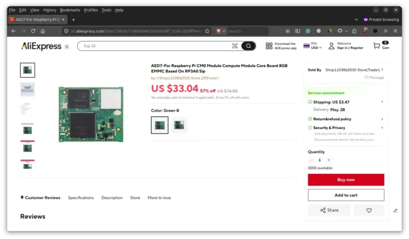The height and width of the screenshot is (239, 409).
Task: Select the second product thumbnail image
Action: pyautogui.click(x=27, y=89)
